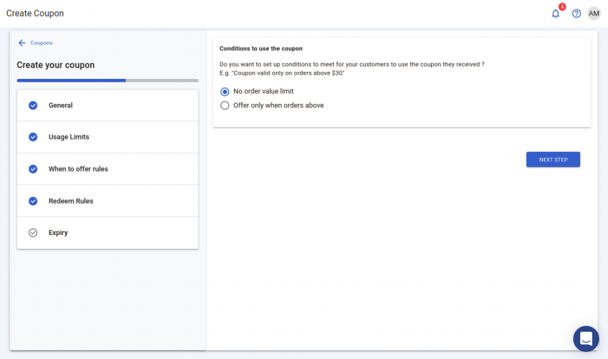The height and width of the screenshot is (359, 608).
Task: Go to the Usage Limits step
Action: pos(108,137)
